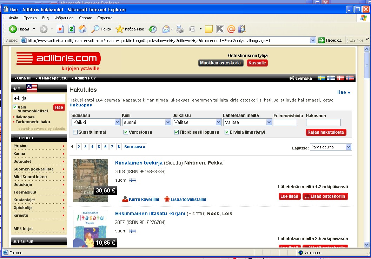Expand the Kieli language dropdown
This screenshot has width=371, height=259.
click(146, 122)
